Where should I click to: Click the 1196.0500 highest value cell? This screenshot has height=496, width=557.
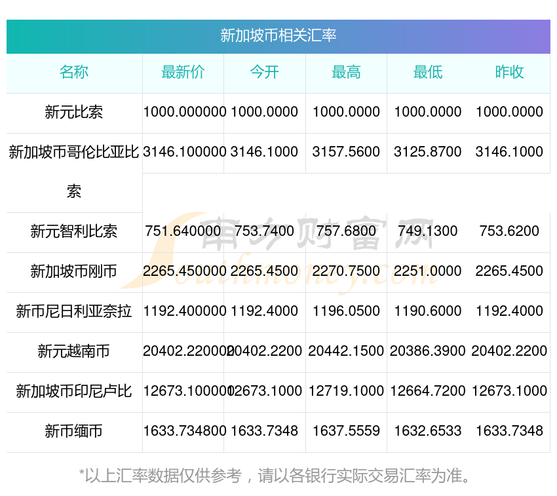pos(346,311)
